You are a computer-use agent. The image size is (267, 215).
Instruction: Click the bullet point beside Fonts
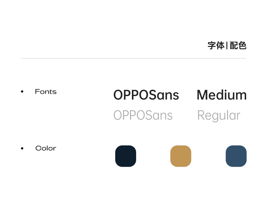point(22,92)
